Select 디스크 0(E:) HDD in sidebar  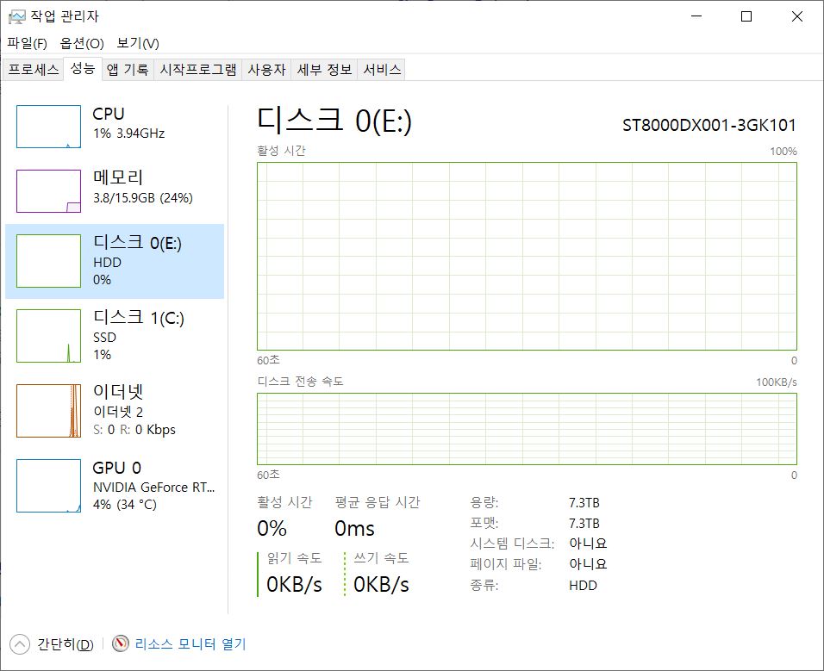click(x=115, y=261)
